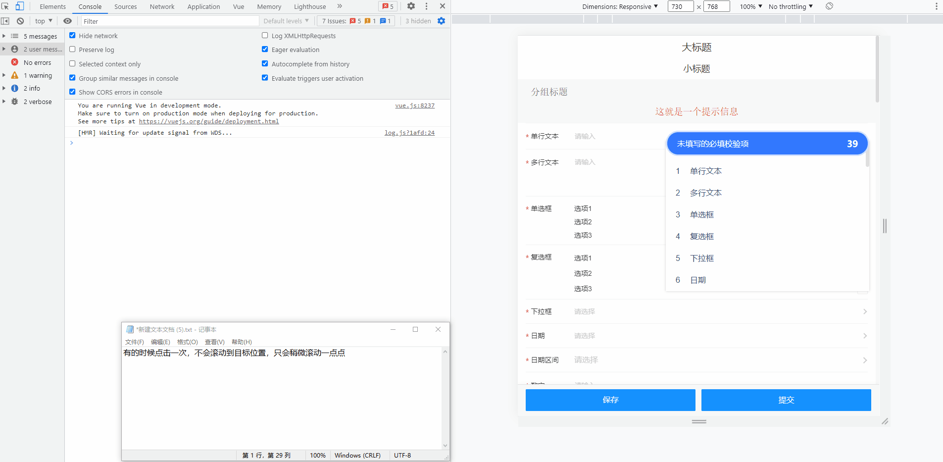943x462 pixels.
Task: Uncheck the Hide network checkbox
Action: pyautogui.click(x=72, y=36)
